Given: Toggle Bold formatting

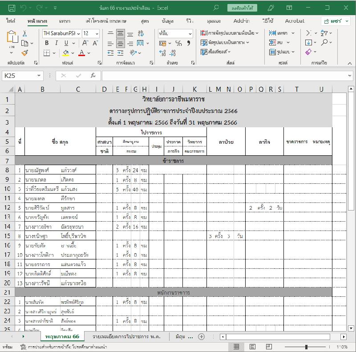Looking at the screenshot, I should point(47,43).
